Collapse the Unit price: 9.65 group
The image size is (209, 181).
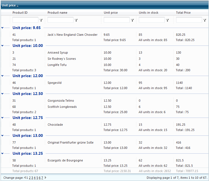point(3,28)
